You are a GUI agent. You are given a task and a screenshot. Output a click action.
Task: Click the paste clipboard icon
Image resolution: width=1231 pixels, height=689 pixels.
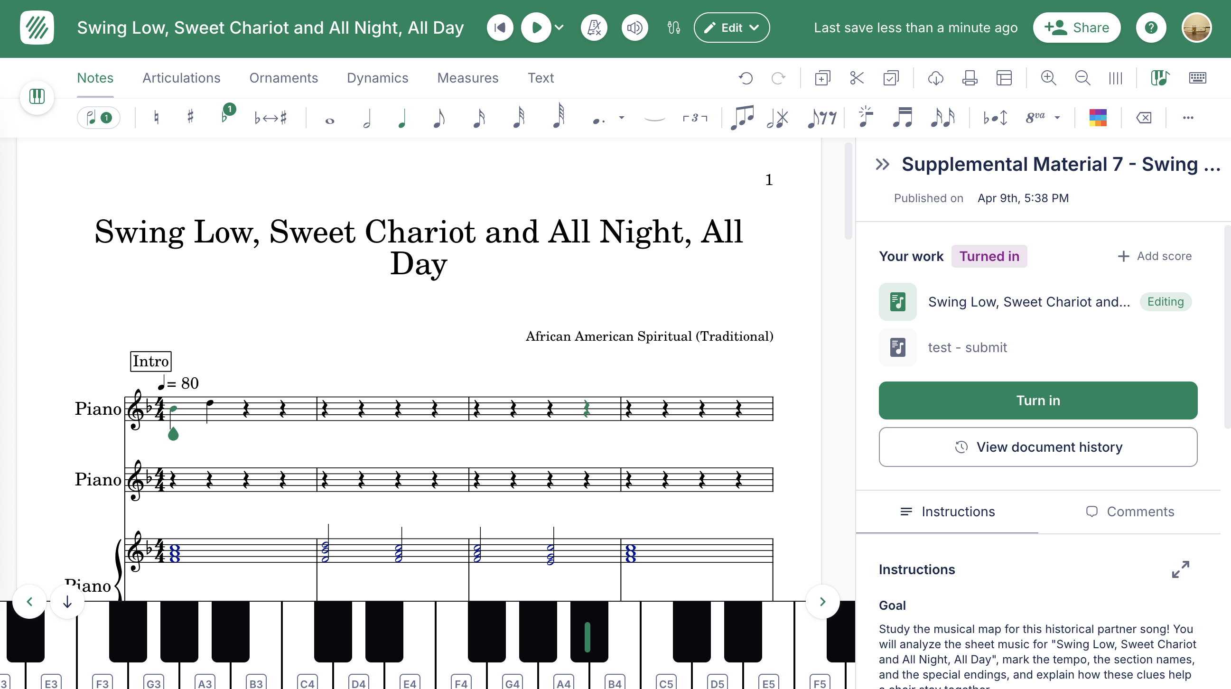pyautogui.click(x=891, y=78)
